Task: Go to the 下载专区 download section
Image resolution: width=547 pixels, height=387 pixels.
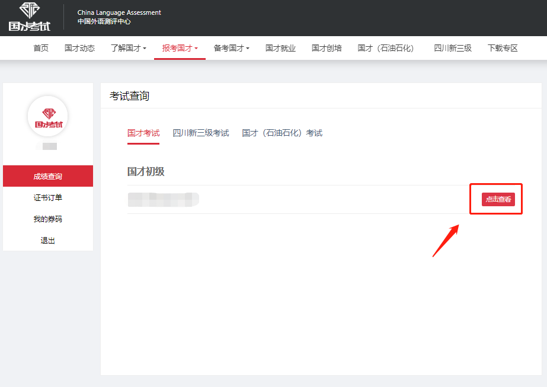Action: tap(503, 49)
